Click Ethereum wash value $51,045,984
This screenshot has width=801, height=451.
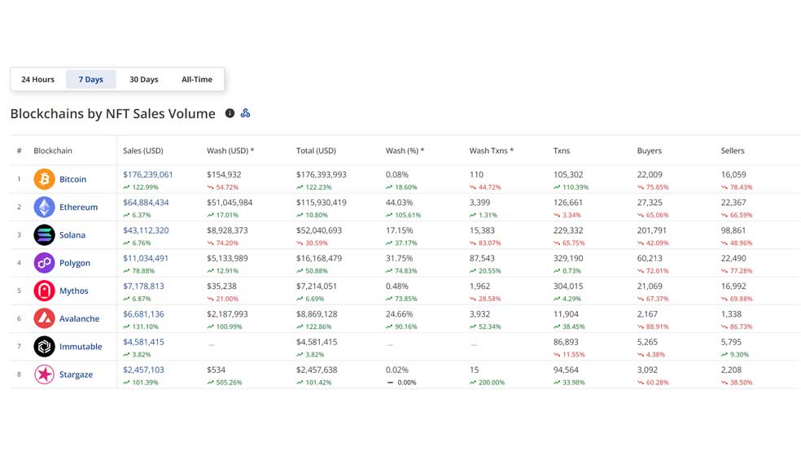click(230, 202)
